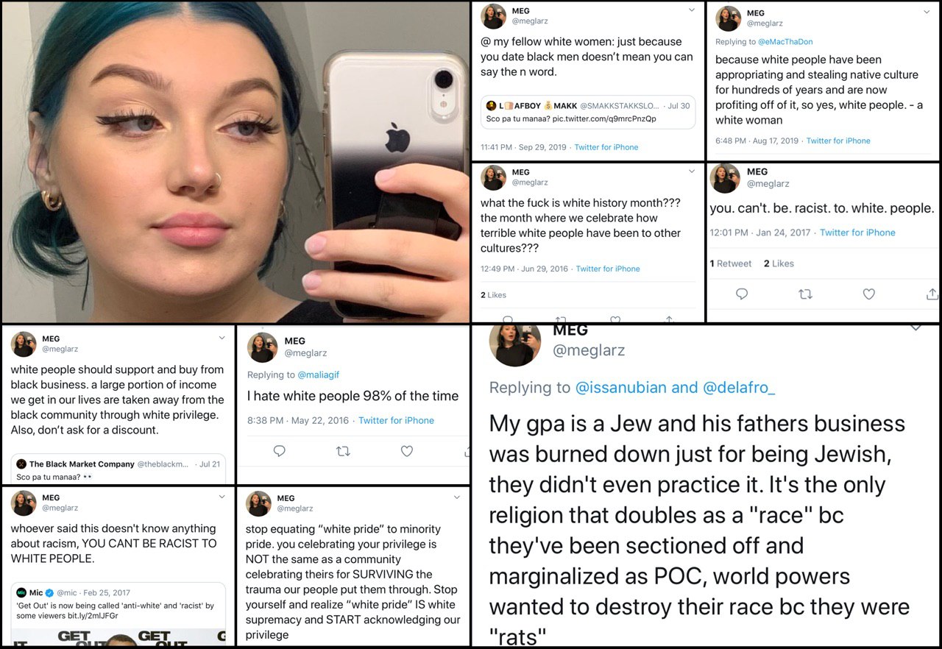Click the share icon under the 'you. can't. be. racist.' tweet
The height and width of the screenshot is (649, 942).
(932, 294)
